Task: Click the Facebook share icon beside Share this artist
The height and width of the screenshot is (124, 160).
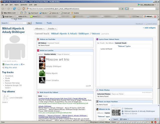Action: click(x=22, y=64)
